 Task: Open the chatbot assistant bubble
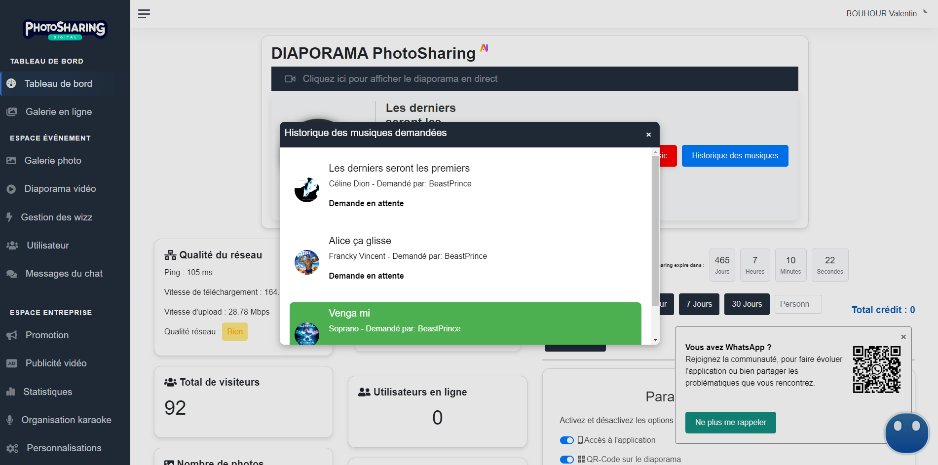click(907, 433)
